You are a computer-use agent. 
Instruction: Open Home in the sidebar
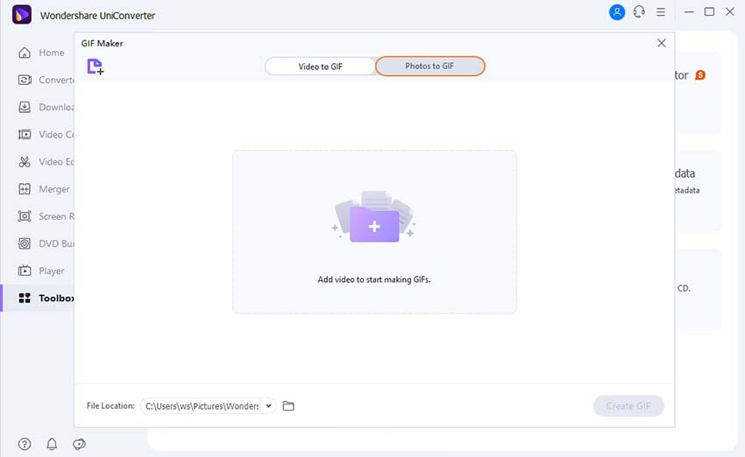click(41, 53)
